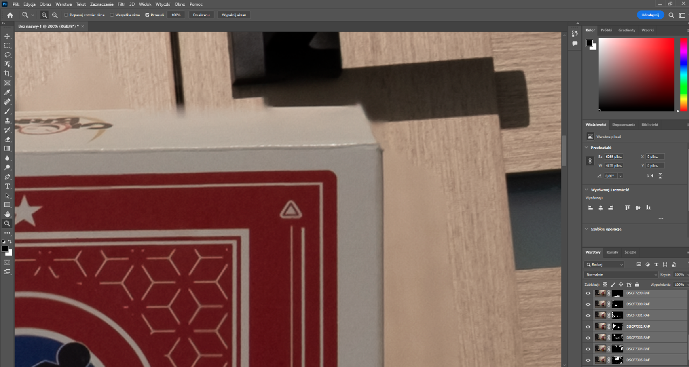Pick the Crop tool
The height and width of the screenshot is (367, 689).
[8, 74]
